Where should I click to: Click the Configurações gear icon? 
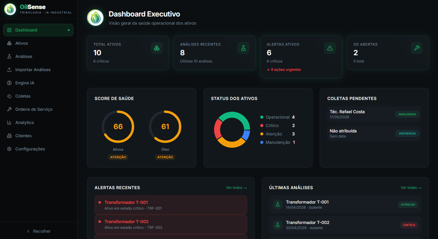(x=9, y=149)
